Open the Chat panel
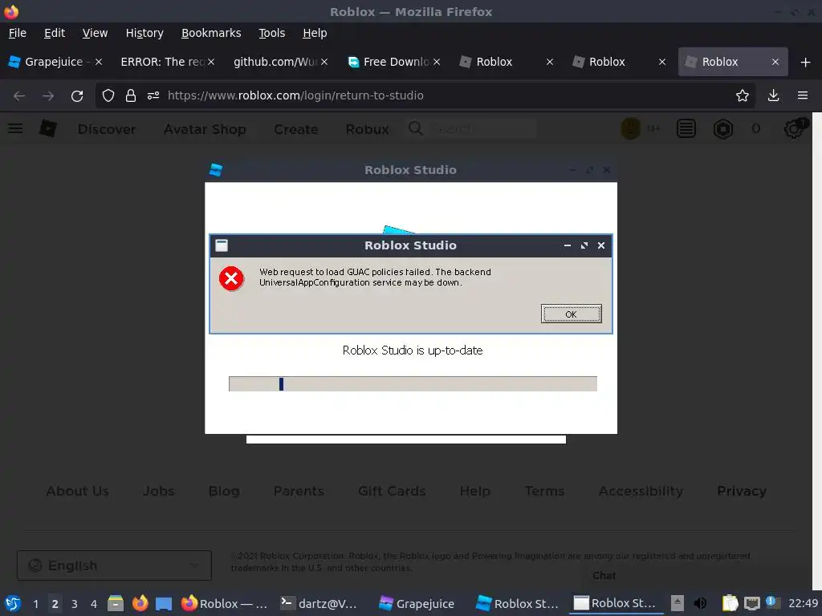 604,575
